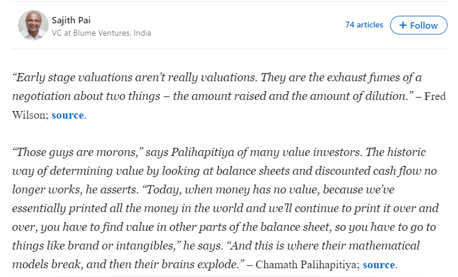Open Sajith Pai's profile photo
The image size is (458, 277).
click(33, 26)
